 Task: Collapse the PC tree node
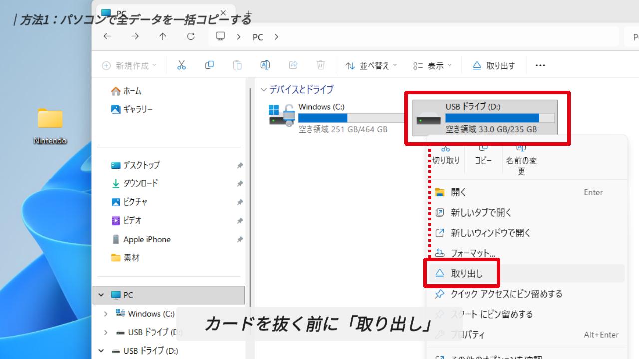[101, 295]
